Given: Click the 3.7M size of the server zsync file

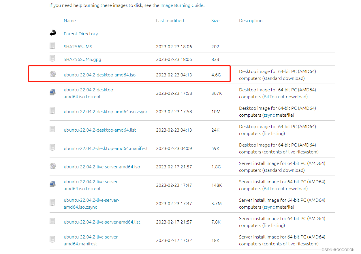Looking at the screenshot, I should coord(217,204).
